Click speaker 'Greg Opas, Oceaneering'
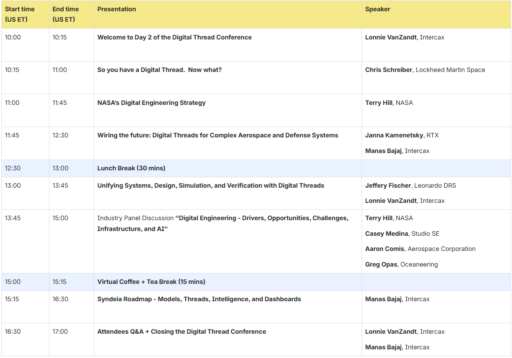This screenshot has width=512, height=358. coord(401,264)
